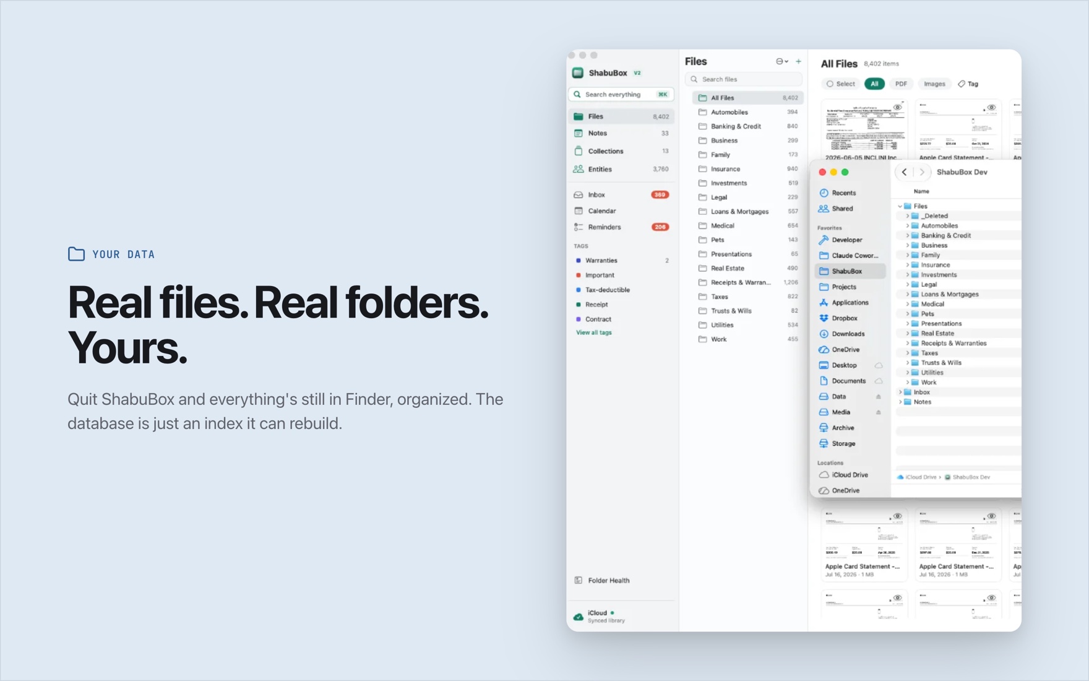The height and width of the screenshot is (681, 1089).
Task: Open Files section in ShabuBox sidebar
Action: [621, 116]
